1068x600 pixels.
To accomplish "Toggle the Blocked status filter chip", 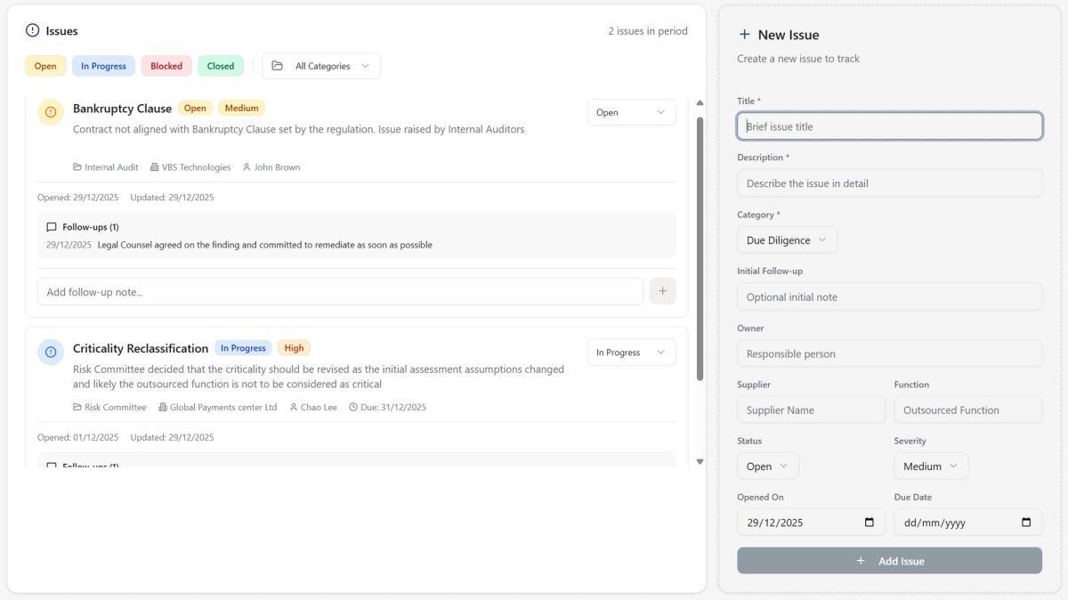I will [166, 66].
